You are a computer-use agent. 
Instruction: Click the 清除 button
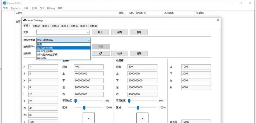click(139, 53)
